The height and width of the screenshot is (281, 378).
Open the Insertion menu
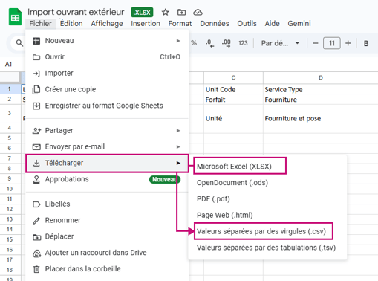[146, 24]
